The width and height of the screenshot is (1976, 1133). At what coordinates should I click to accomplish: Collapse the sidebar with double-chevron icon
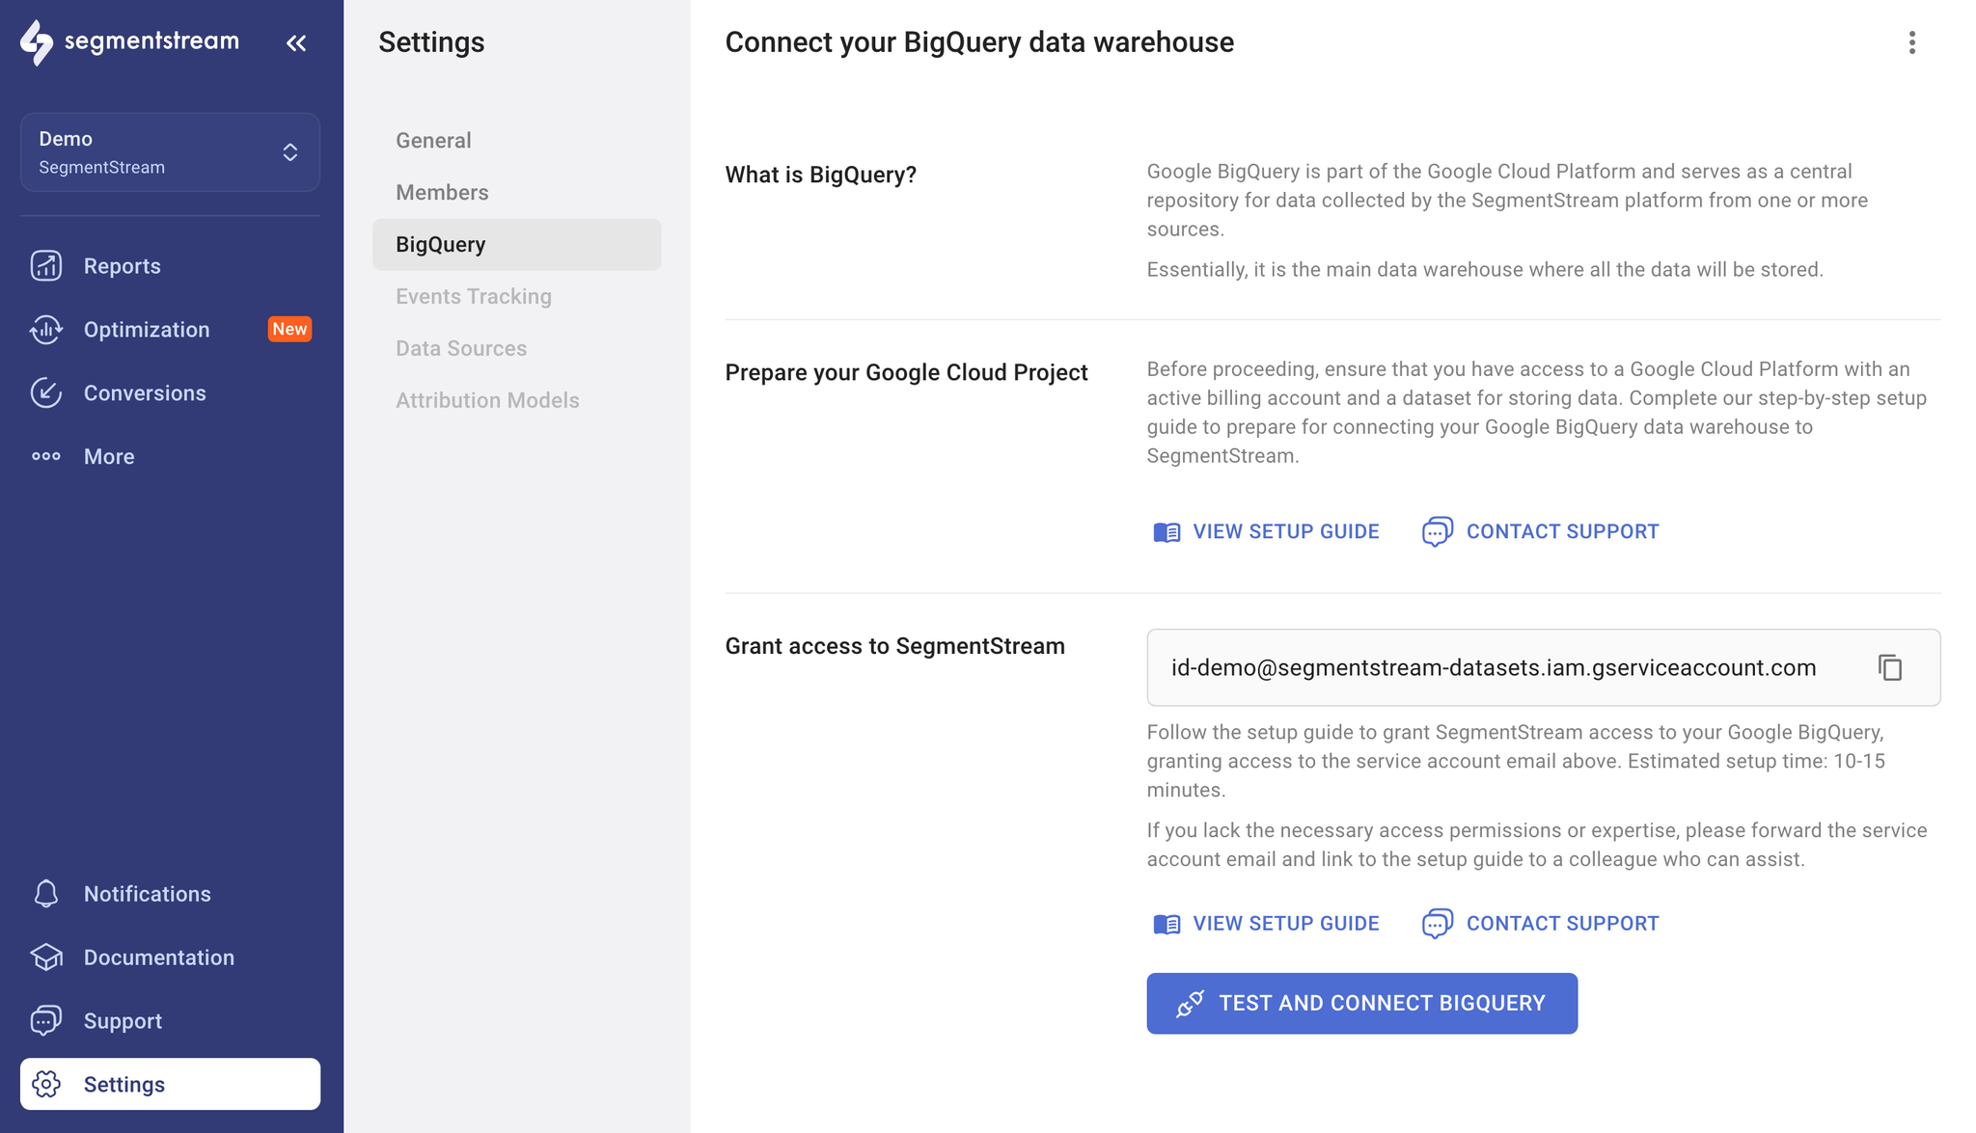click(x=296, y=42)
